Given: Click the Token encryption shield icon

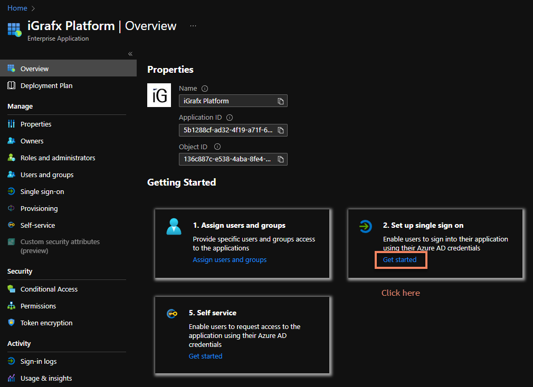Looking at the screenshot, I should [x=11, y=323].
